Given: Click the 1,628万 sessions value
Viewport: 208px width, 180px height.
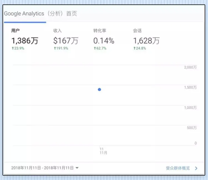Looking at the screenshot, I should [x=146, y=40].
